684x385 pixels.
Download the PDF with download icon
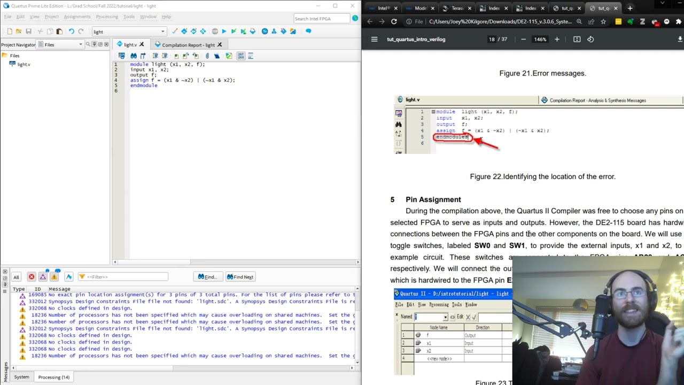[680, 39]
